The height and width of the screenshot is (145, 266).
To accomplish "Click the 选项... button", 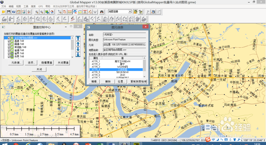I will pos(31,63).
